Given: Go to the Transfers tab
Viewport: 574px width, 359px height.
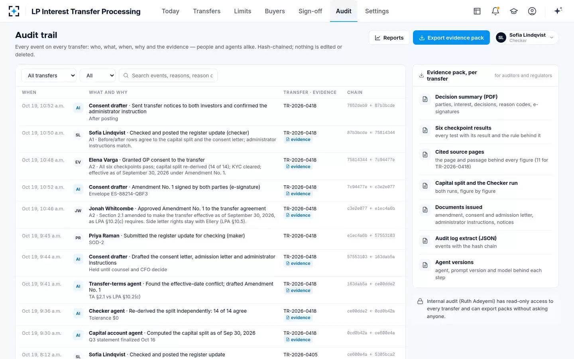Looking at the screenshot, I should click(x=206, y=11).
